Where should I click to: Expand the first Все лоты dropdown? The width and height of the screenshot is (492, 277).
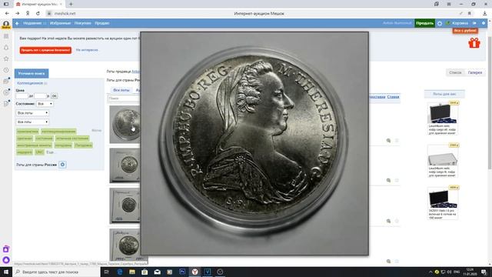pos(32,113)
